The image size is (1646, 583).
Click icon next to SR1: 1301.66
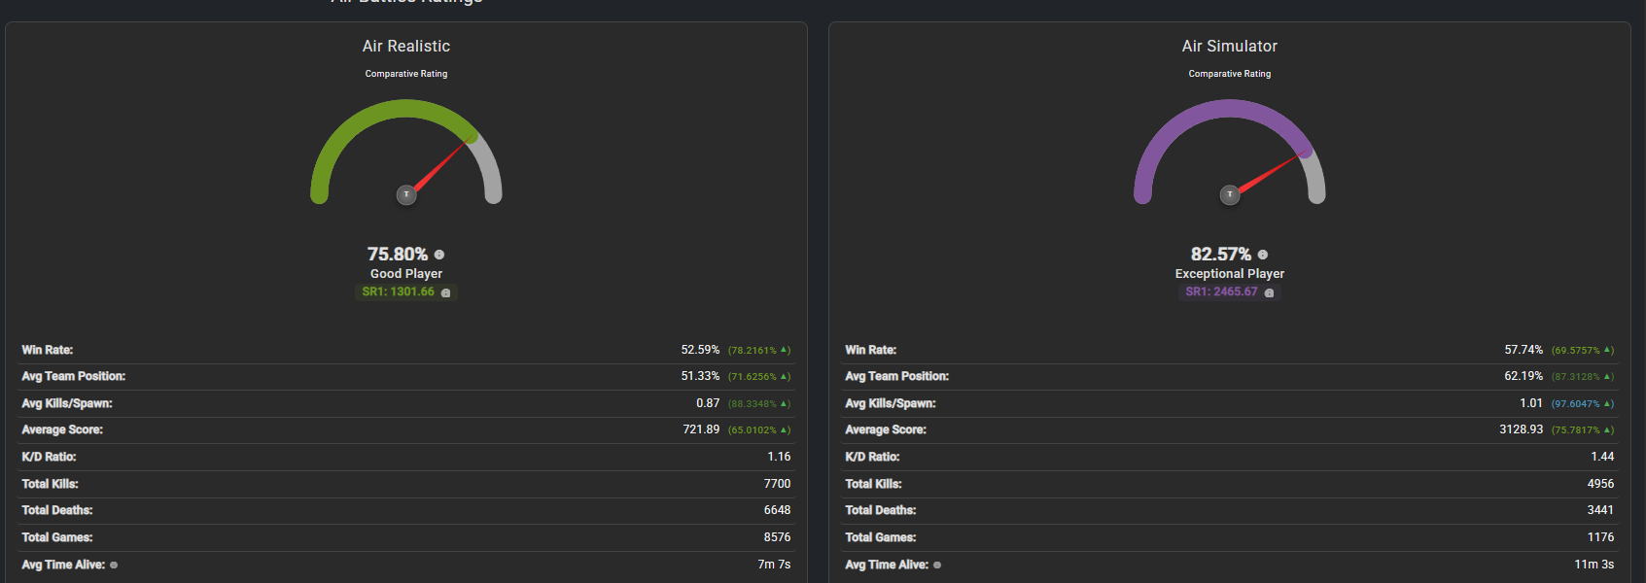[446, 292]
